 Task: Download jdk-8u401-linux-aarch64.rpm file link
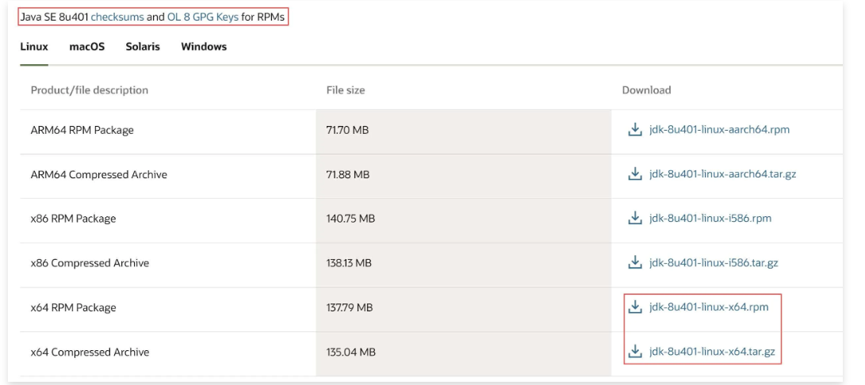click(x=719, y=130)
